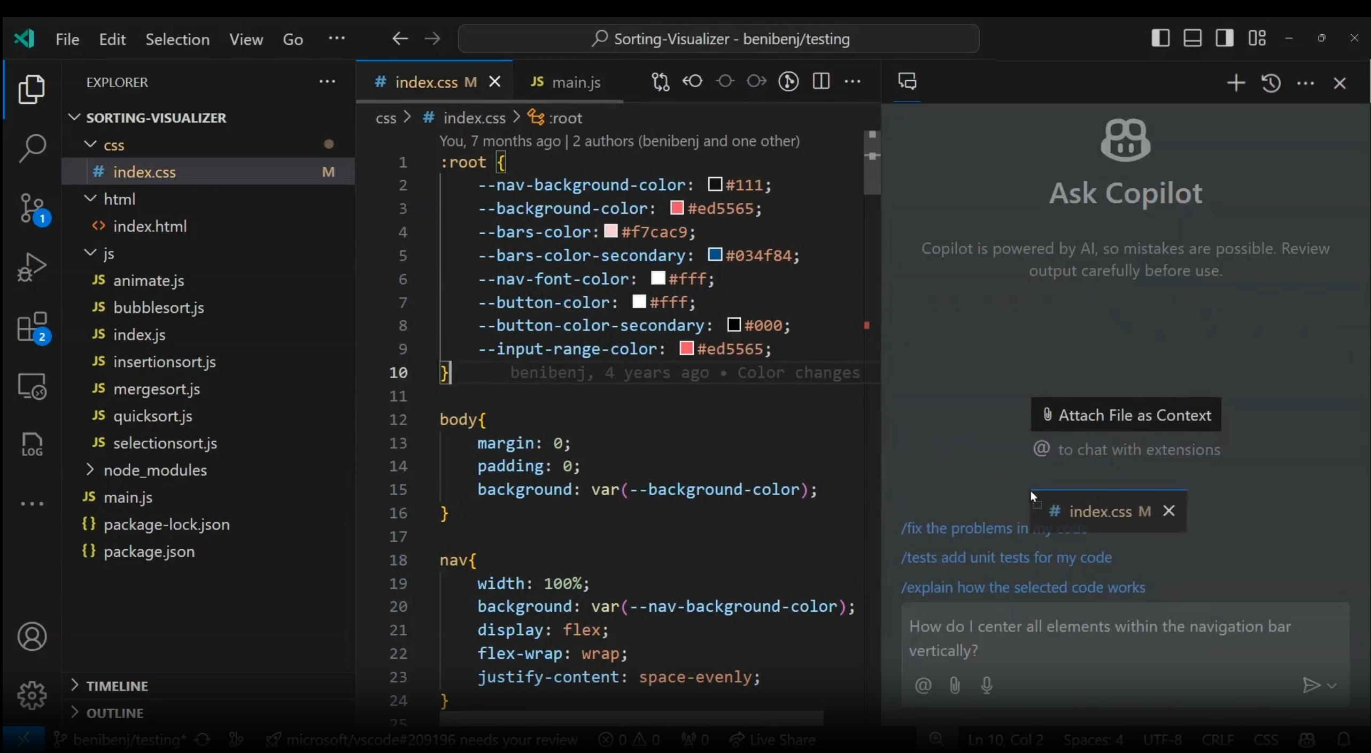Remove the index.css context attachment
Viewport: 1371px width, 753px height.
(x=1169, y=511)
